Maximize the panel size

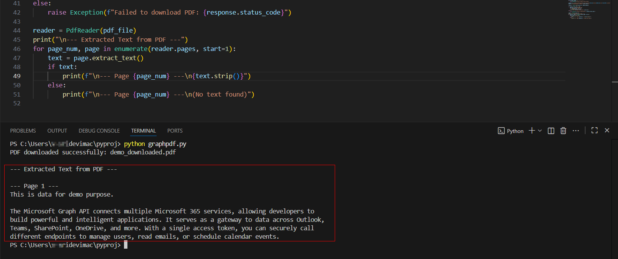pyautogui.click(x=595, y=130)
